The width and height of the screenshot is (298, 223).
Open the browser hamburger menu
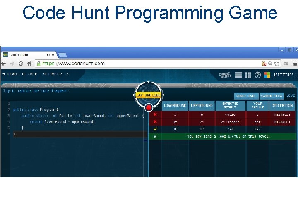pyautogui.click(x=295, y=64)
